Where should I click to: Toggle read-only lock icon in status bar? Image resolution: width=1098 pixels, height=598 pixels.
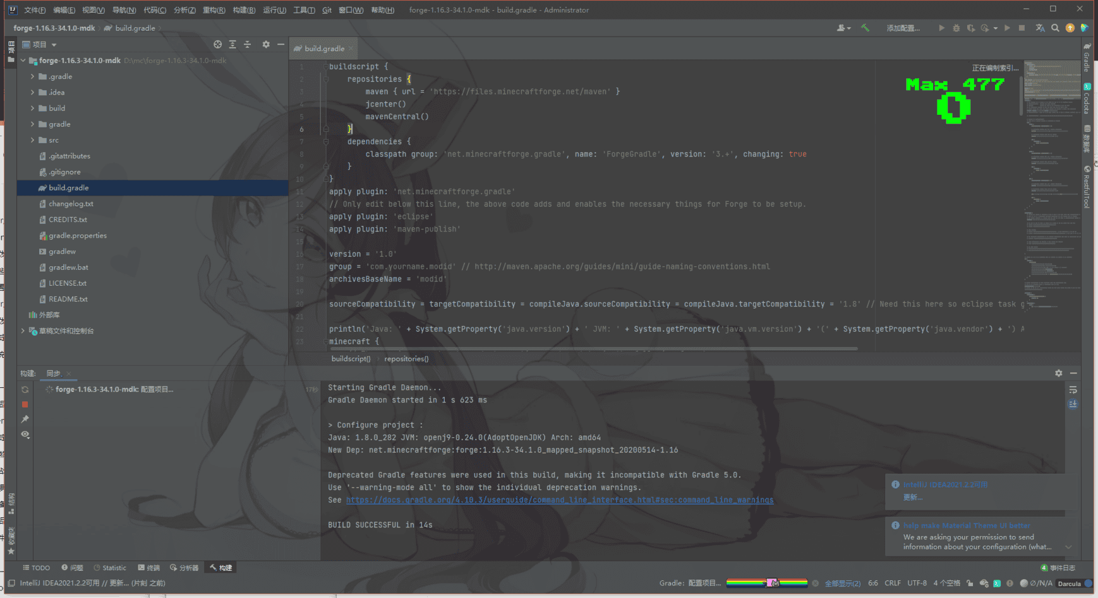coord(970,583)
